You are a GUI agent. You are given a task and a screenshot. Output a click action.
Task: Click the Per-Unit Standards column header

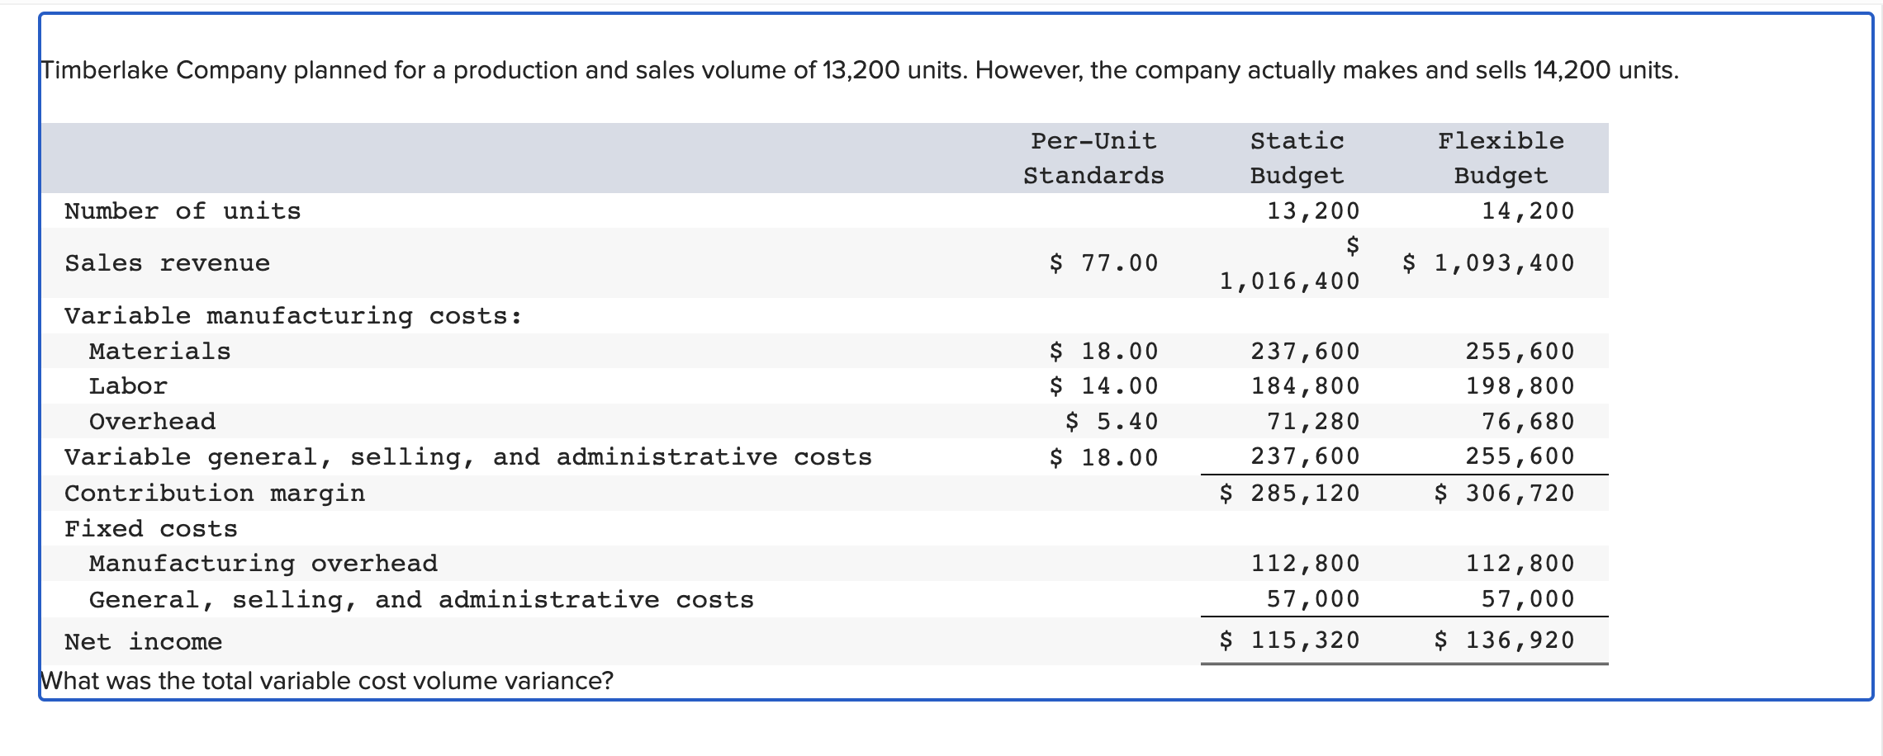[1093, 158]
